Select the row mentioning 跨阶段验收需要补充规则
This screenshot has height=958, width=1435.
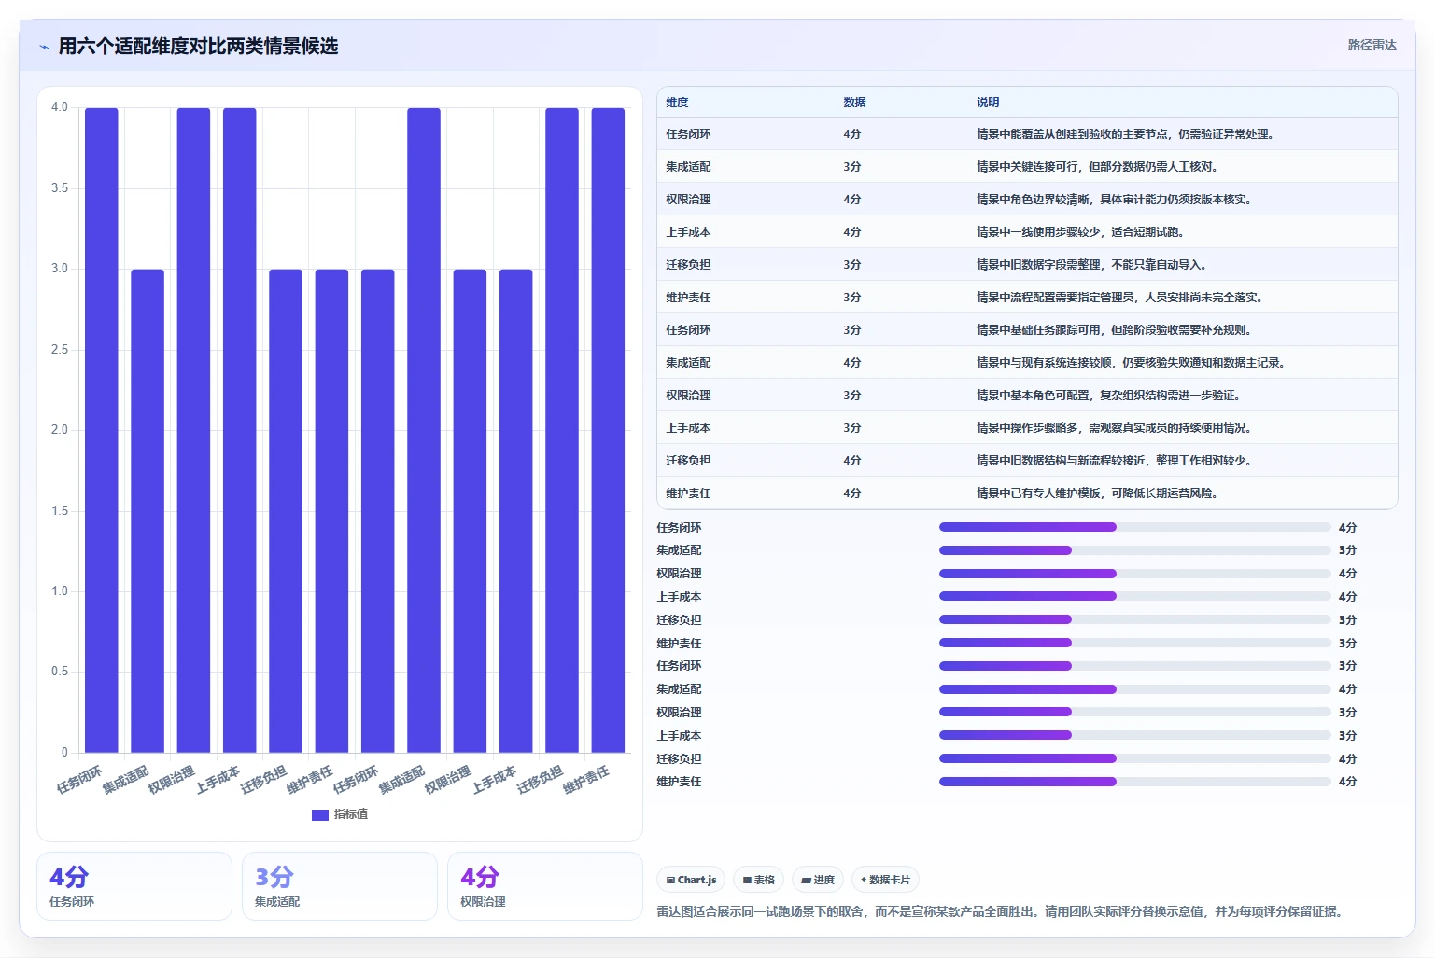[1027, 329]
